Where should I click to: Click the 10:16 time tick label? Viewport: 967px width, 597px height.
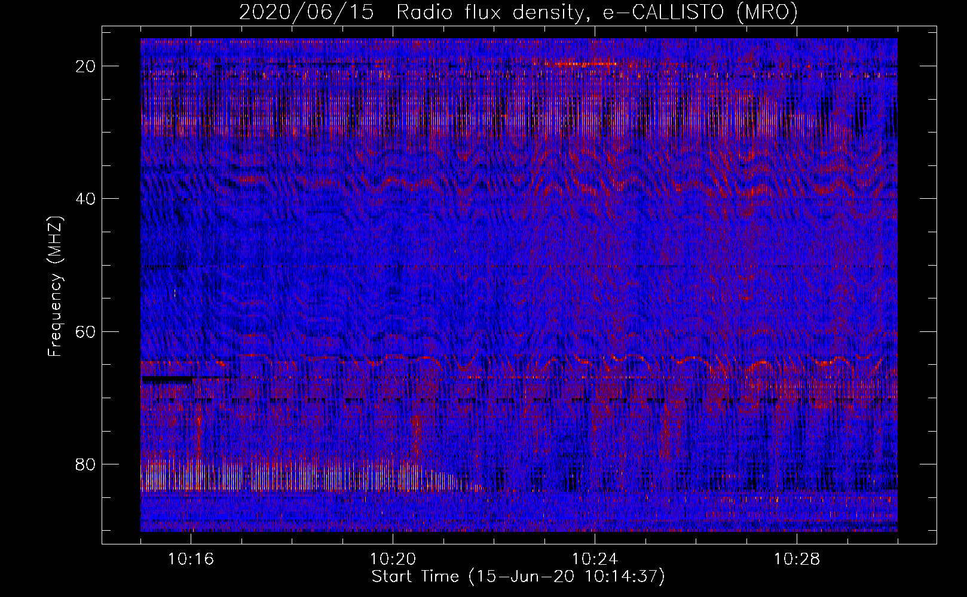click(191, 559)
